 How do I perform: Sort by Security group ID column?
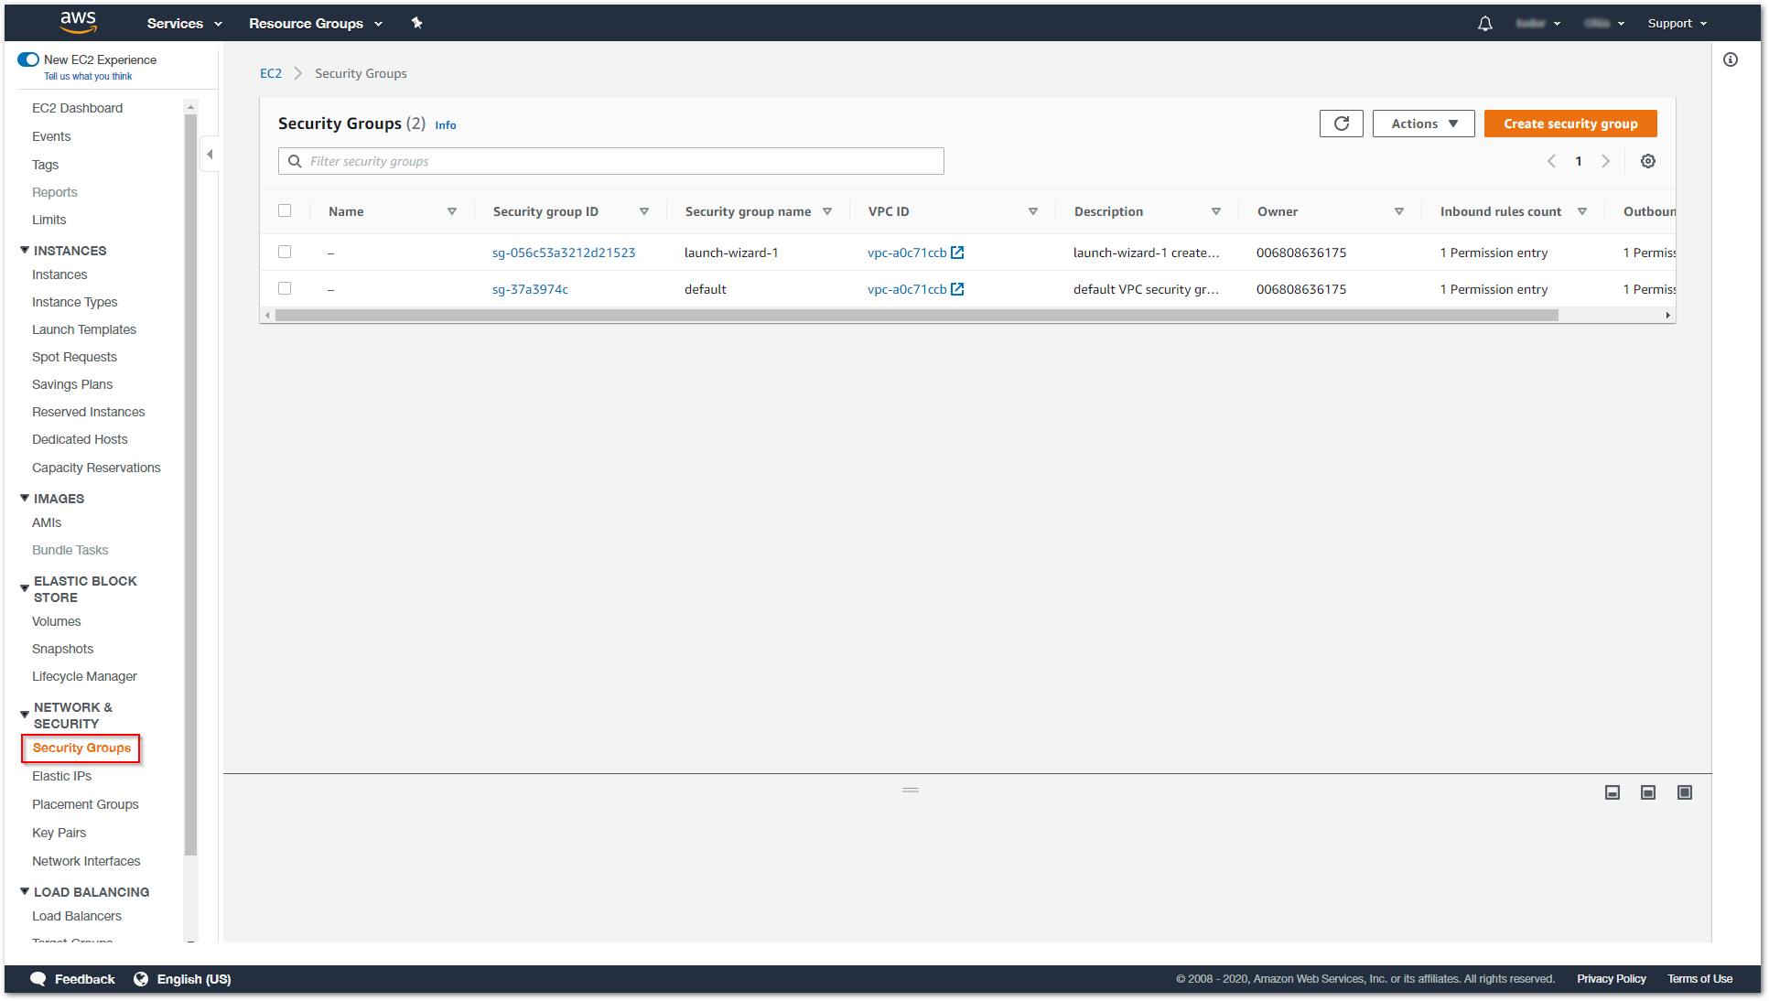(643, 211)
